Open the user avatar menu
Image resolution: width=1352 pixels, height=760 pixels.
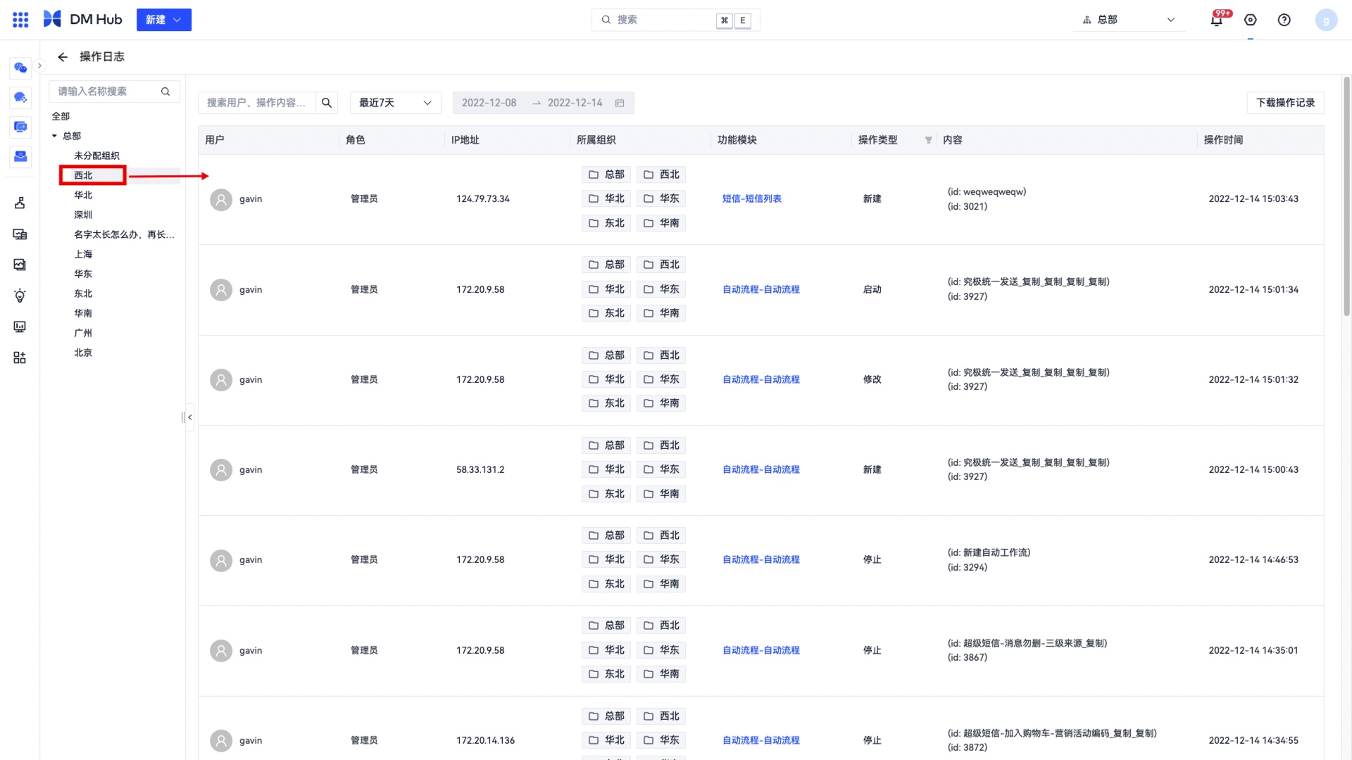pos(1326,20)
